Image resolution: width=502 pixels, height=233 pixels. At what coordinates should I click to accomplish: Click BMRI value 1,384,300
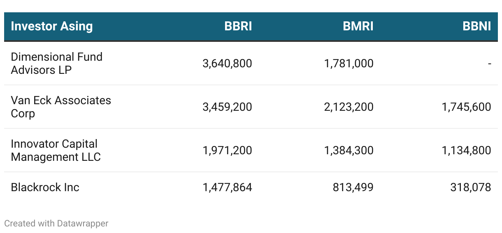click(x=349, y=151)
